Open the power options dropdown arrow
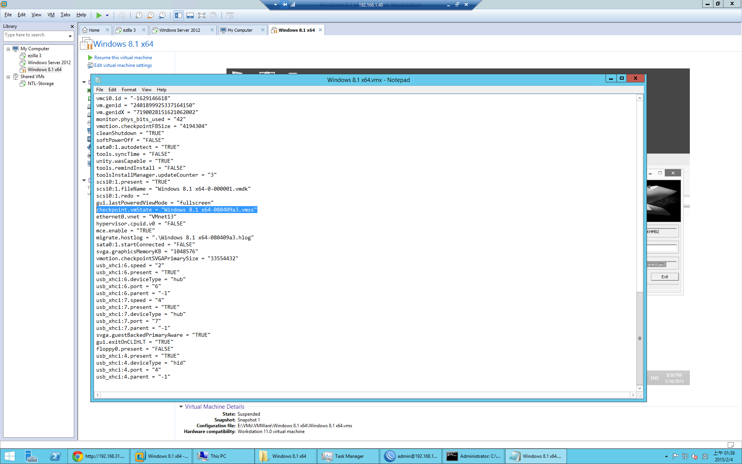Viewport: 742px width, 464px height. pos(107,15)
